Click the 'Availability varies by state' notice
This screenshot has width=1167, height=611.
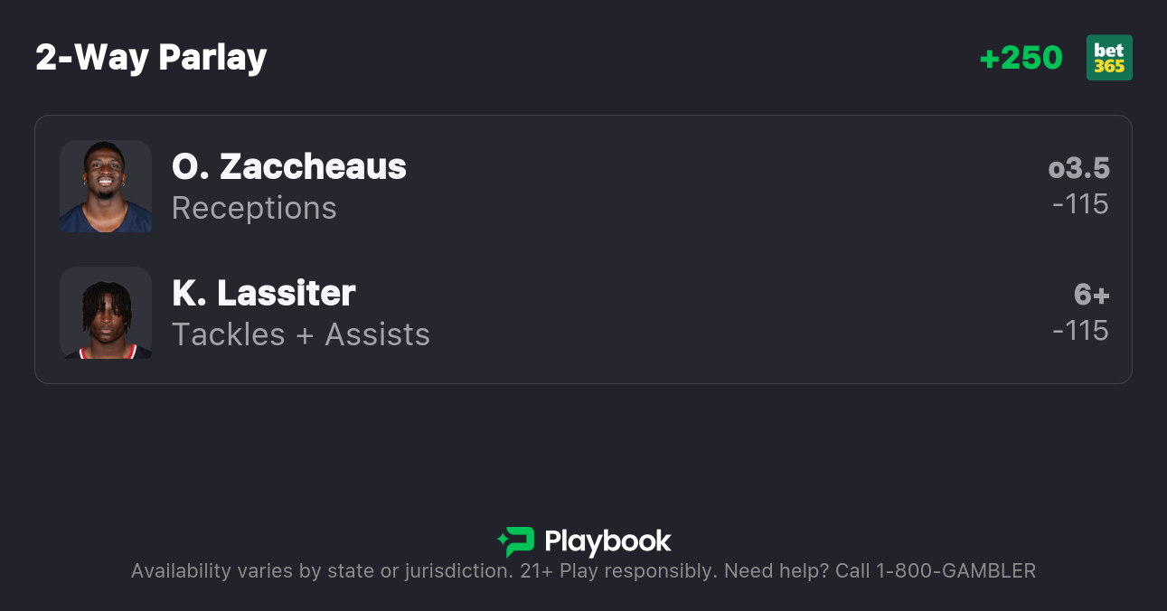321,571
